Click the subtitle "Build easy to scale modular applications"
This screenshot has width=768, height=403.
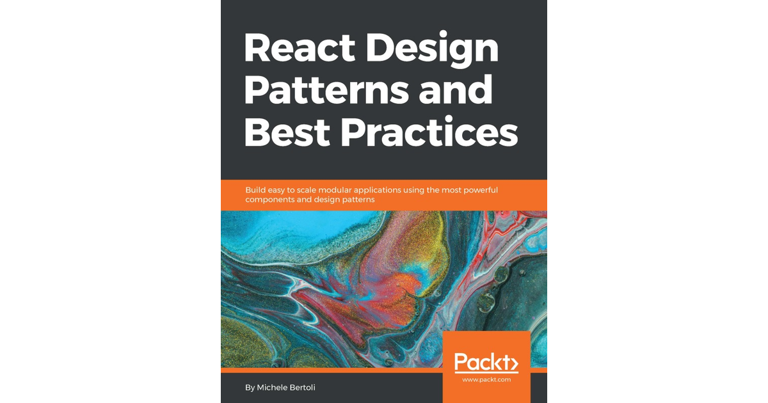tap(371, 194)
